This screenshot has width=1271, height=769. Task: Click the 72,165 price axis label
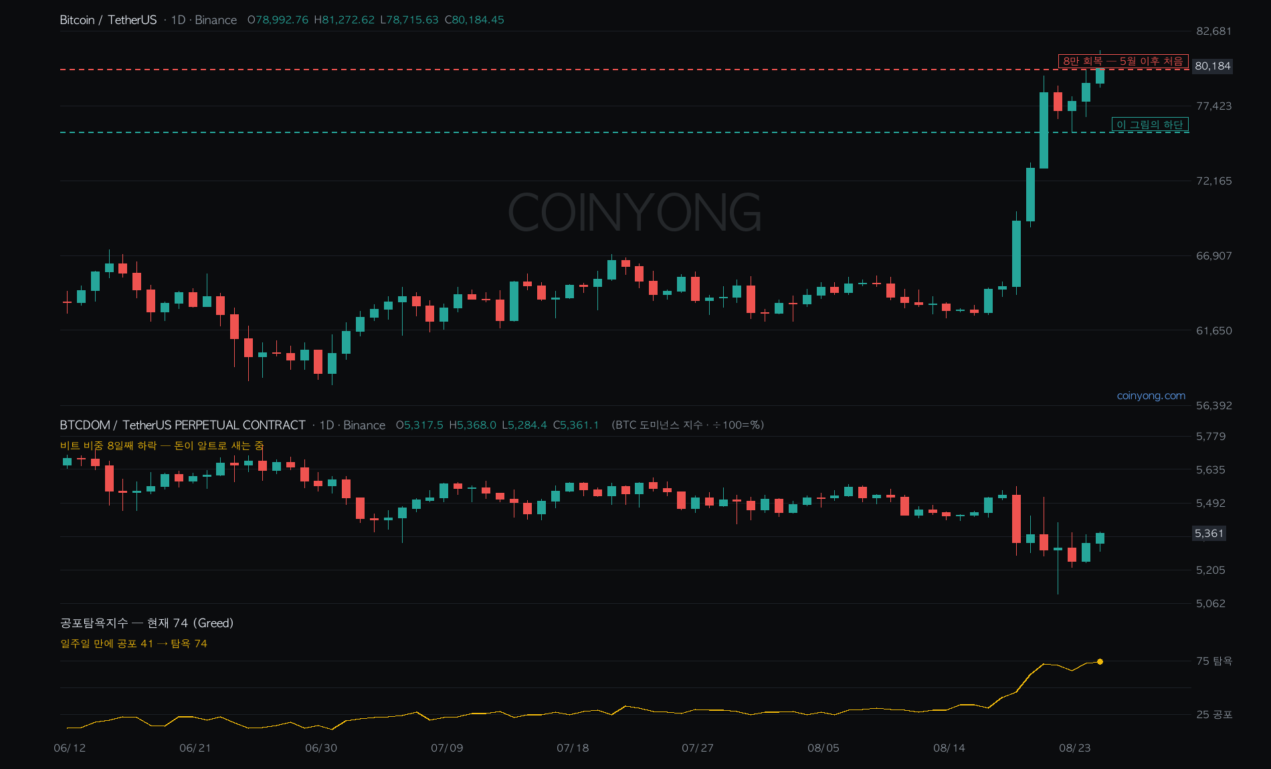[1213, 181]
